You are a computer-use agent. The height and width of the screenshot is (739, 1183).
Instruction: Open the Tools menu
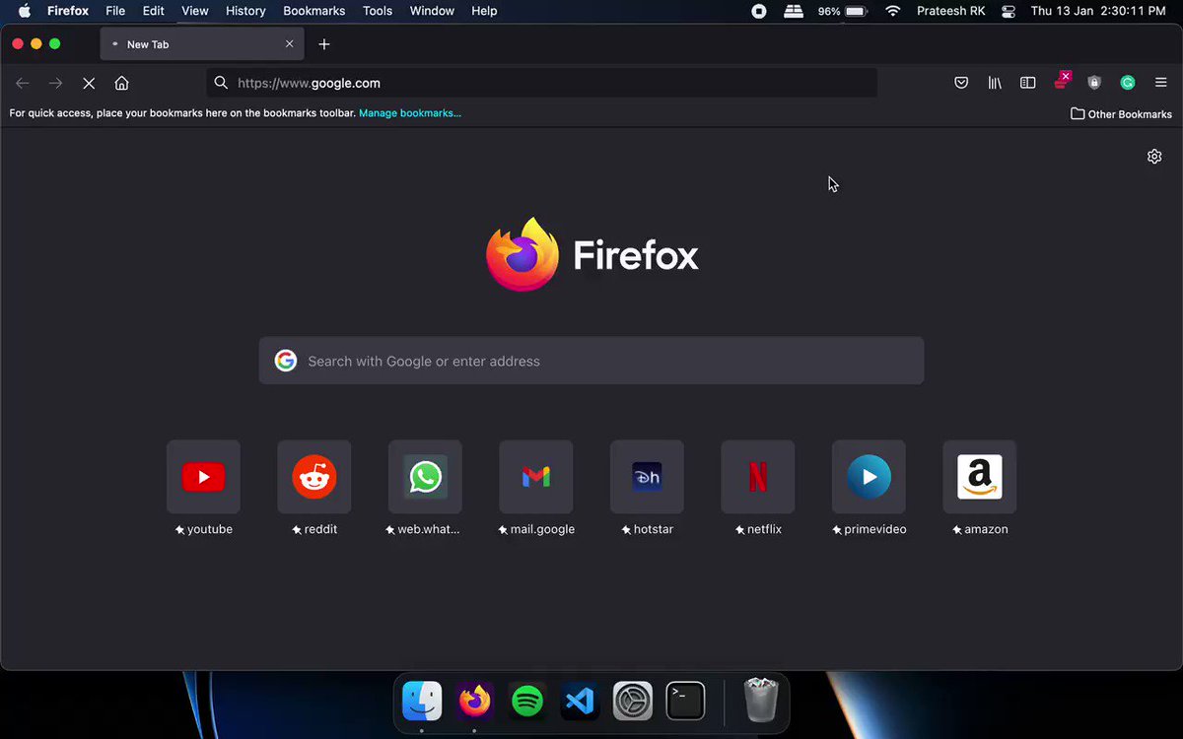click(378, 11)
